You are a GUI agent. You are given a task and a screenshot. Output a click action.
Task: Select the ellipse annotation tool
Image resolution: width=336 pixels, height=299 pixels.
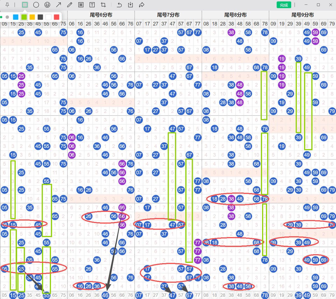[x=36, y=5]
